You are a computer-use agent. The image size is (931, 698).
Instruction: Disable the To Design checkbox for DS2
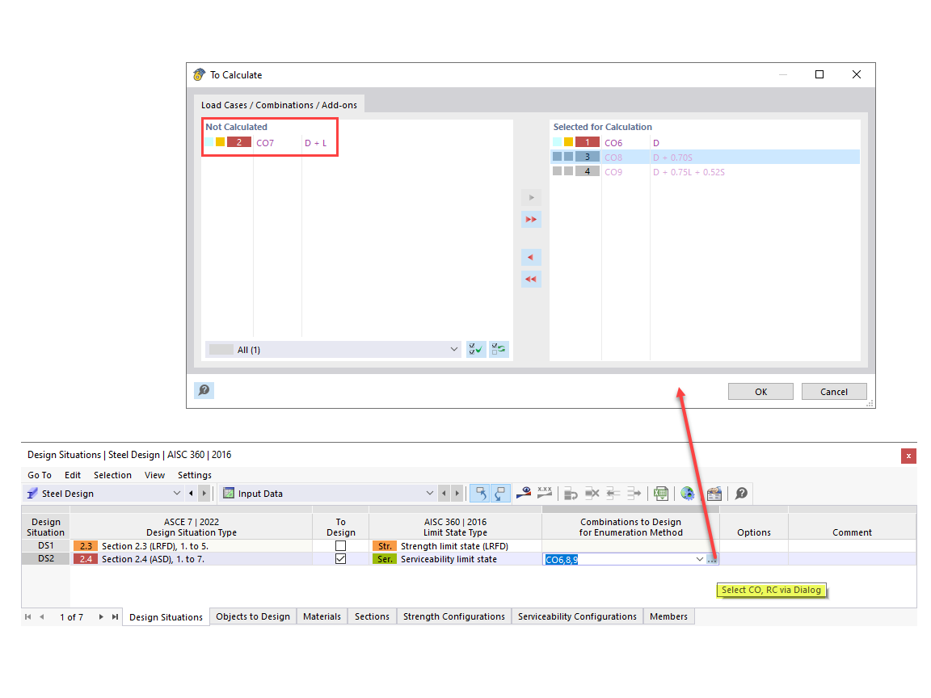click(340, 558)
